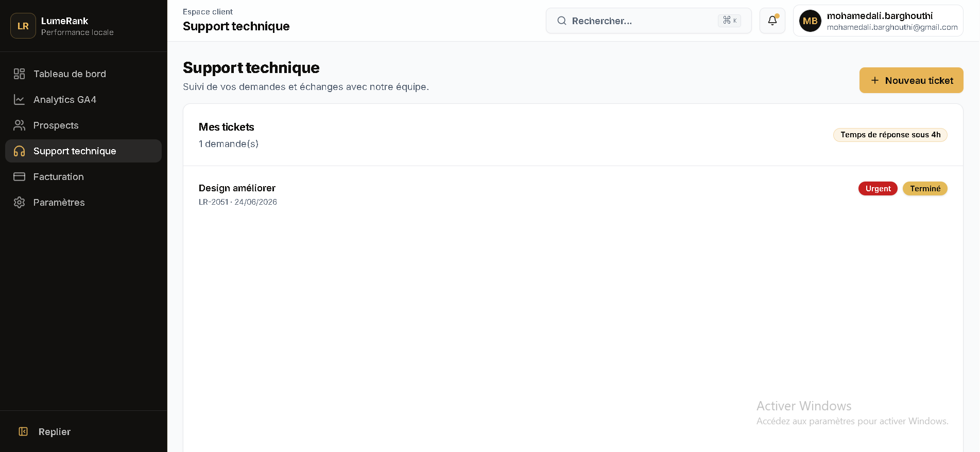This screenshot has width=980, height=452.
Task: Click the search magnifier icon
Action: (x=562, y=21)
